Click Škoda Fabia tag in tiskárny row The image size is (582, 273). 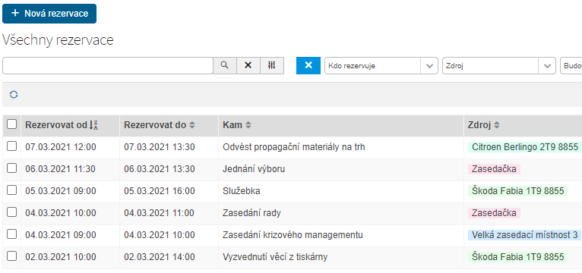click(517, 257)
